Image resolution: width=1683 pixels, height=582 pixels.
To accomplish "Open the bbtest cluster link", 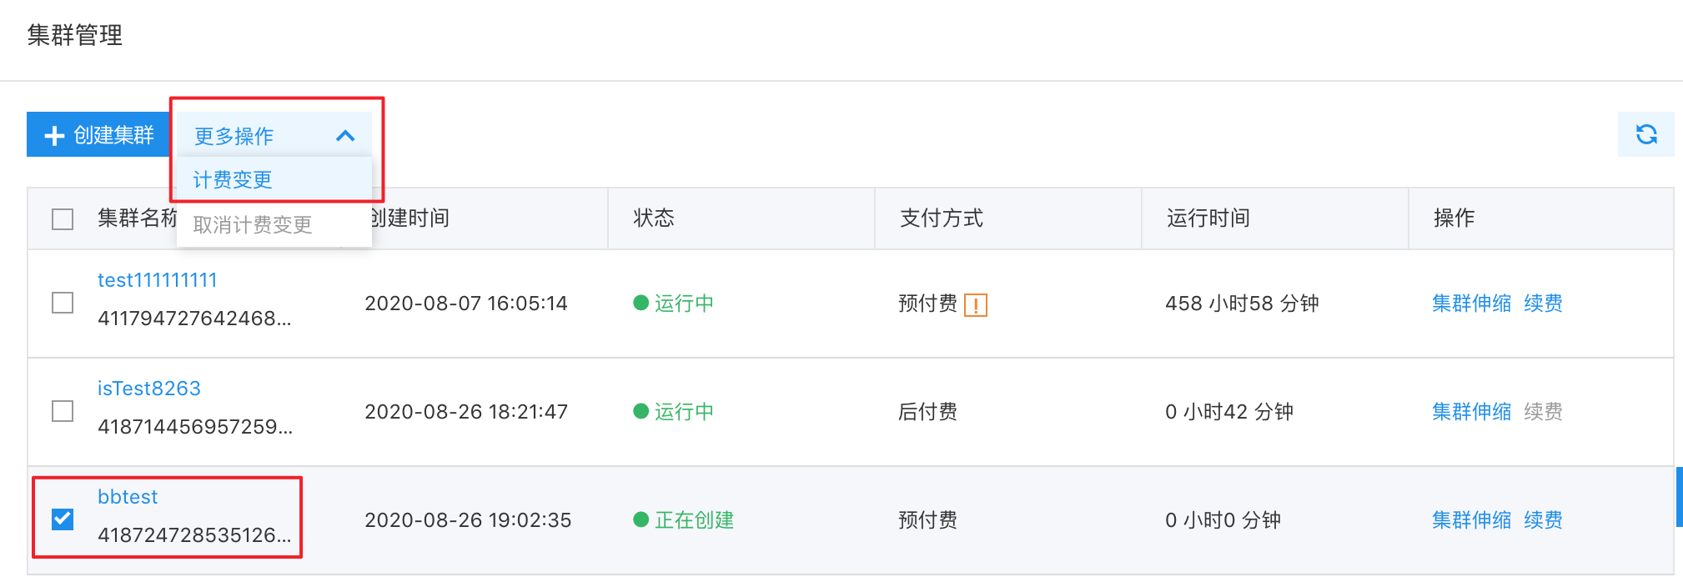I will (x=128, y=497).
